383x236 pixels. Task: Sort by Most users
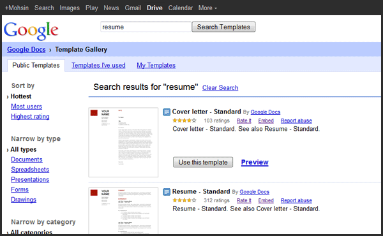[x=26, y=107]
